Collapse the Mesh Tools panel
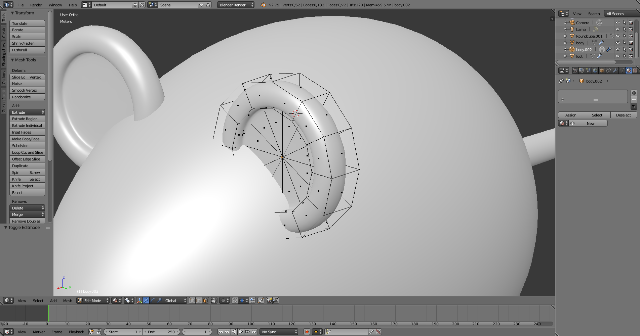Image resolution: width=640 pixels, height=336 pixels. (13, 60)
